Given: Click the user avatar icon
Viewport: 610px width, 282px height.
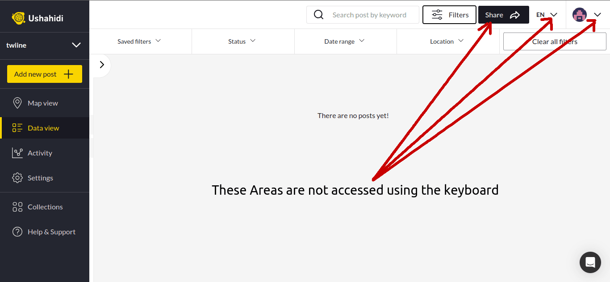Looking at the screenshot, I should pyautogui.click(x=580, y=15).
